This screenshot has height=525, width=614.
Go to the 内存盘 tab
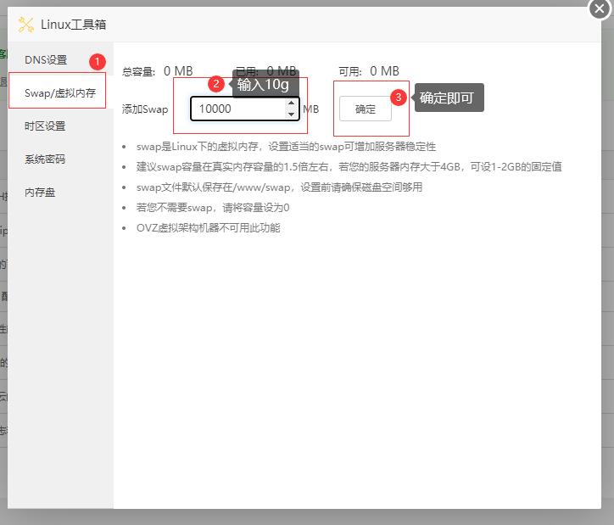coord(40,193)
